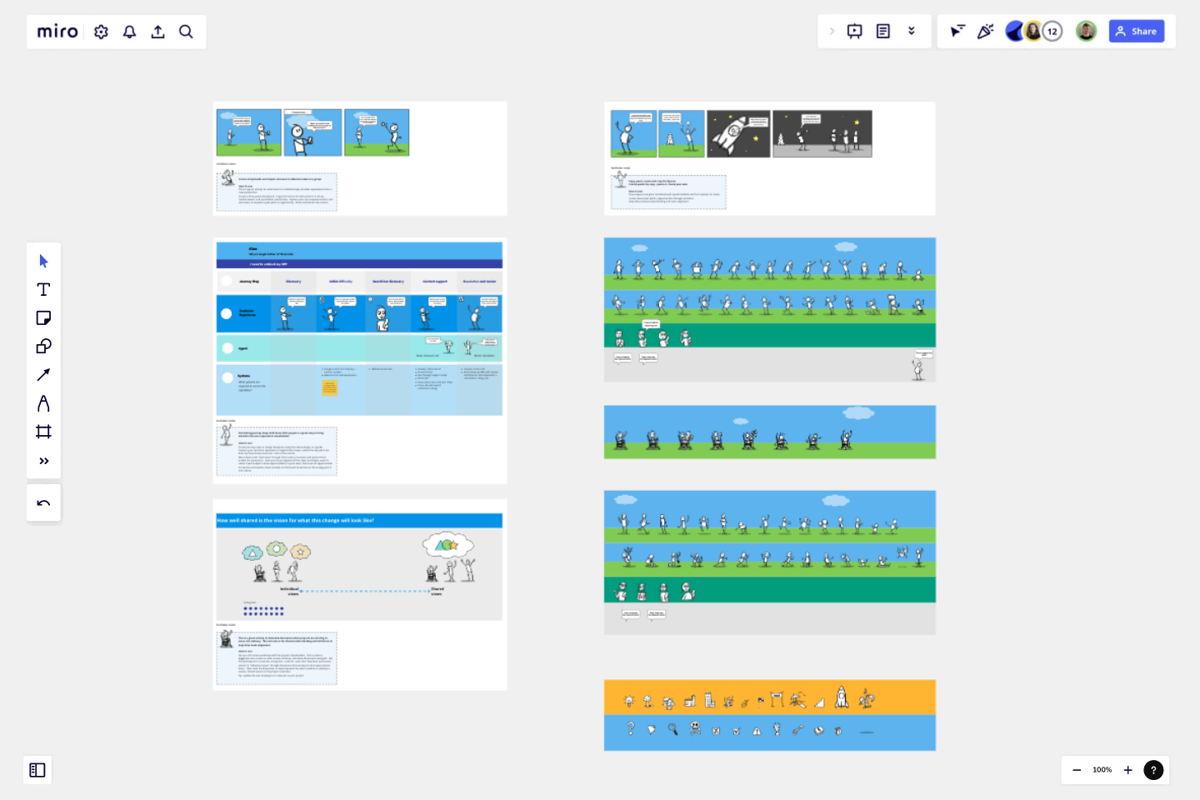Expand the more tools menu

click(x=43, y=461)
